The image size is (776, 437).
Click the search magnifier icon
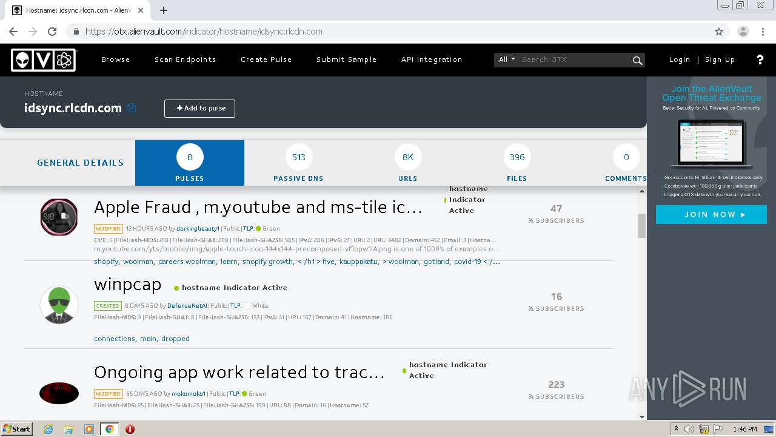pyautogui.click(x=637, y=60)
